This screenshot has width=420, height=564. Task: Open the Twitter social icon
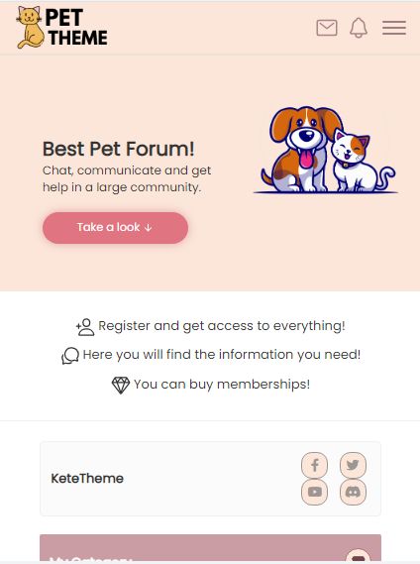(353, 465)
